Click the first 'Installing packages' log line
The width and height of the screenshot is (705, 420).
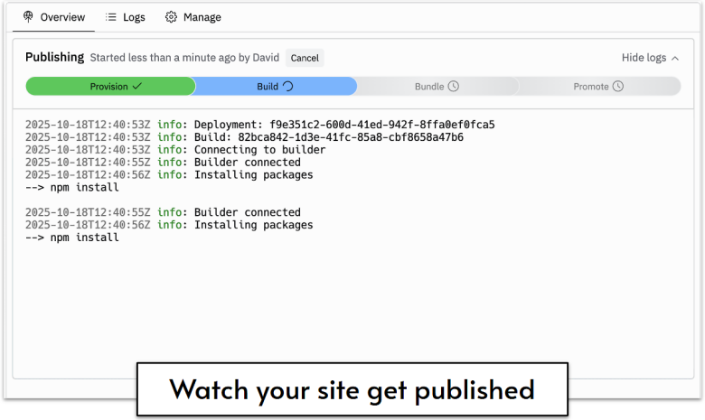point(169,174)
